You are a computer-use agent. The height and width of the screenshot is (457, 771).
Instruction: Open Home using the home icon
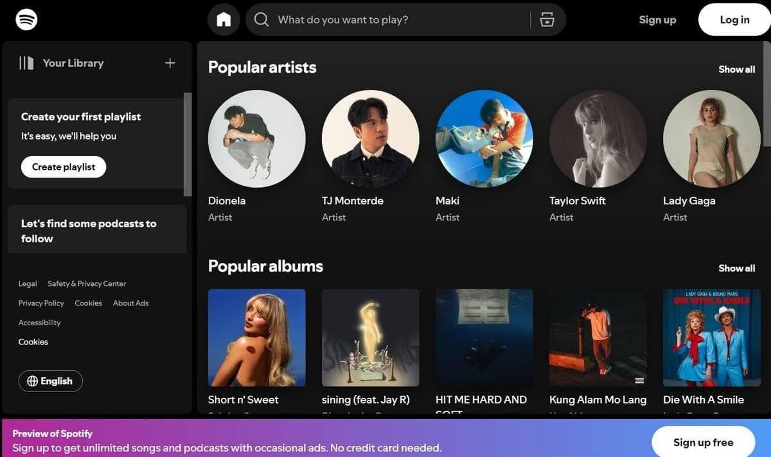pyautogui.click(x=223, y=19)
